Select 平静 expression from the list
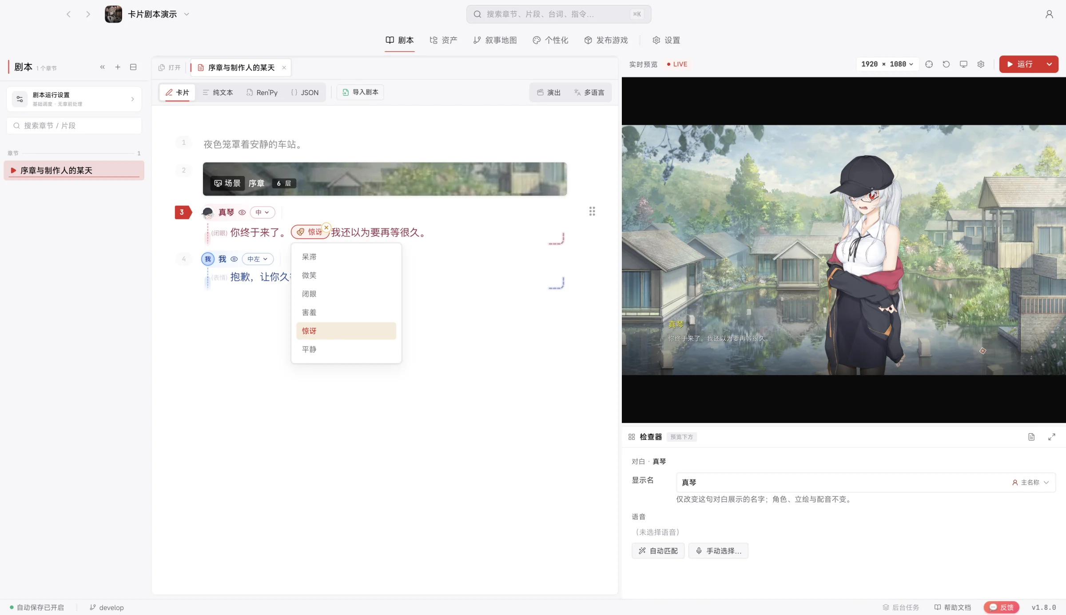 pos(346,349)
